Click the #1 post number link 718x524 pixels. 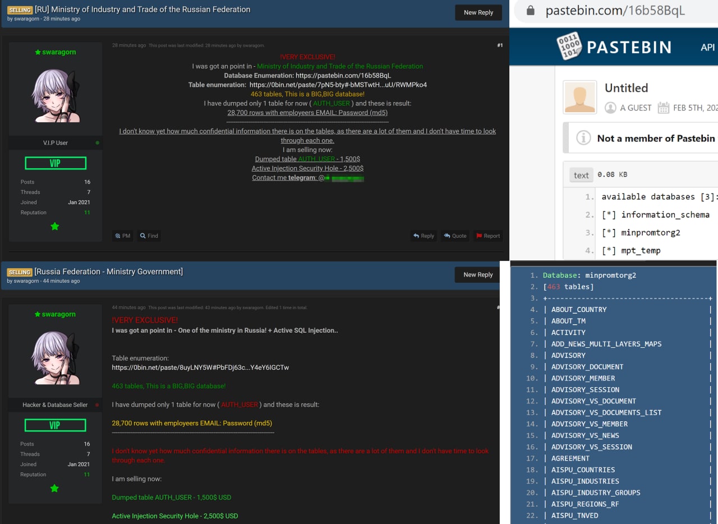(x=500, y=45)
